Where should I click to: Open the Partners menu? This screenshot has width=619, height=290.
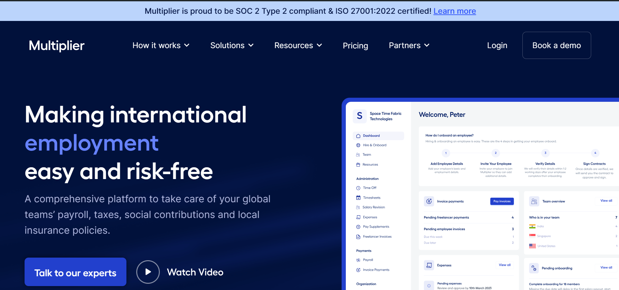pyautogui.click(x=409, y=45)
